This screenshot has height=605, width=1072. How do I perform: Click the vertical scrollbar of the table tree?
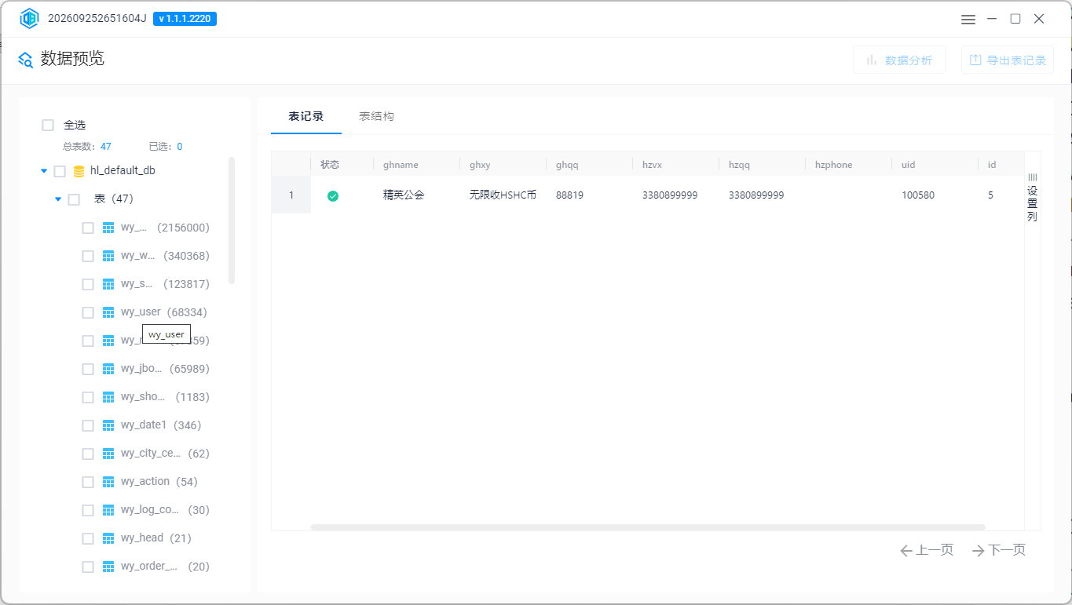point(232,220)
